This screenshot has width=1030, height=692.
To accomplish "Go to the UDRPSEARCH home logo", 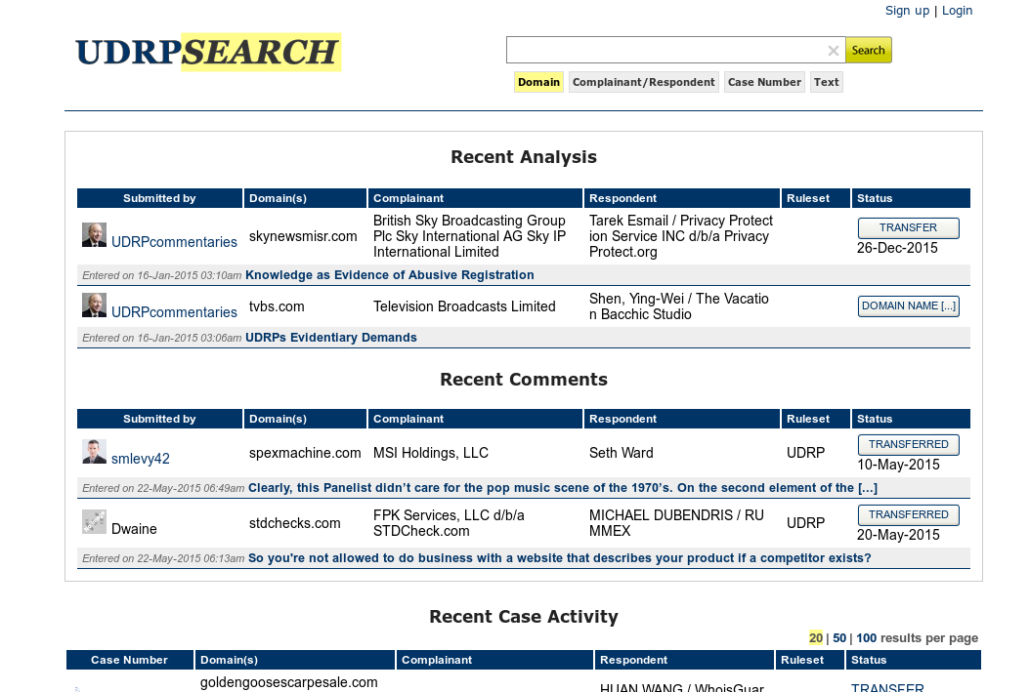I will (x=207, y=52).
